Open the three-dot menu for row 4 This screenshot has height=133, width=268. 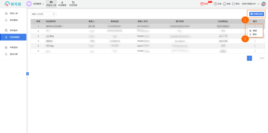click(x=255, y=41)
